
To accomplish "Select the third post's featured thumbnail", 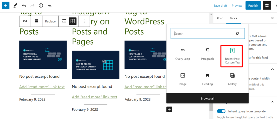I will tap(146, 55).
